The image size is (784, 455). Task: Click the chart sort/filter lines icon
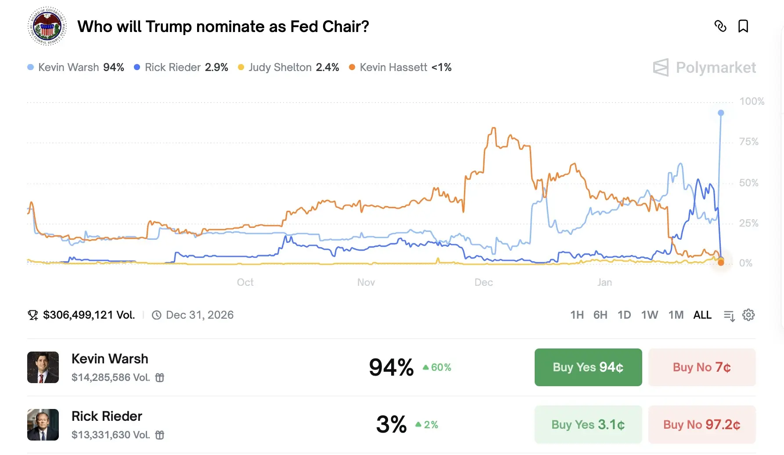pos(729,315)
